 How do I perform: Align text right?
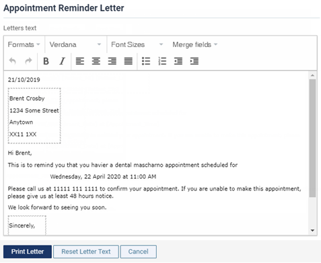pos(112,61)
